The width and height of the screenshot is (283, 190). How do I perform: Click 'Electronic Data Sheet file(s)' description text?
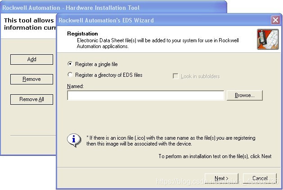pos(158,43)
